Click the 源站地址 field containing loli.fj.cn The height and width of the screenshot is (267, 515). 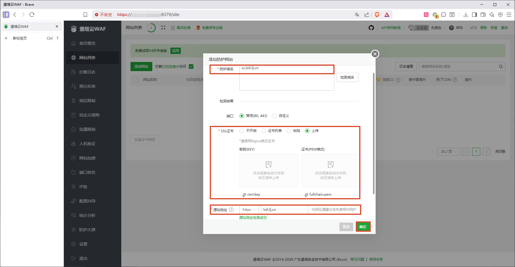coord(285,210)
